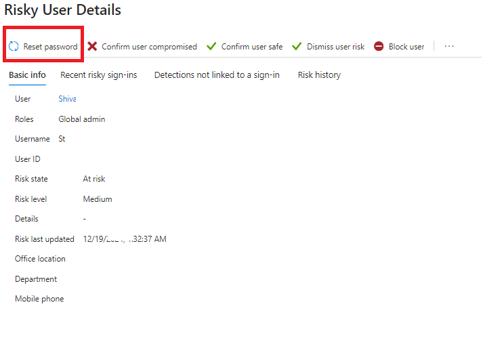Click the Mobile phone label

39,299
